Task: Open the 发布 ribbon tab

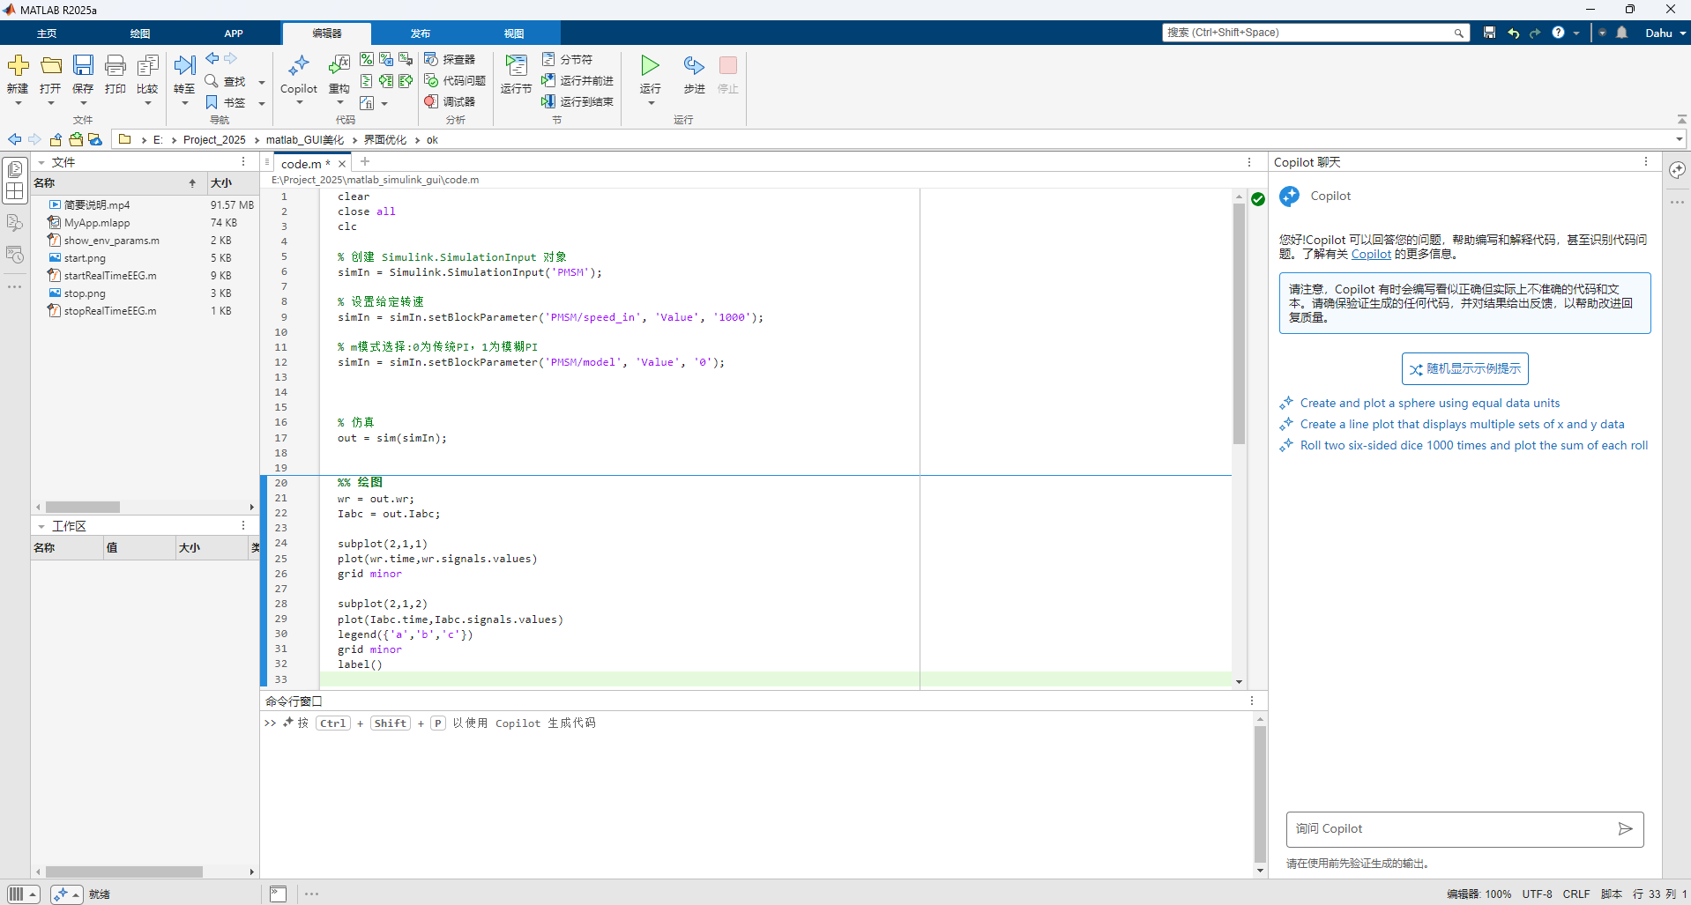Action: [x=421, y=33]
